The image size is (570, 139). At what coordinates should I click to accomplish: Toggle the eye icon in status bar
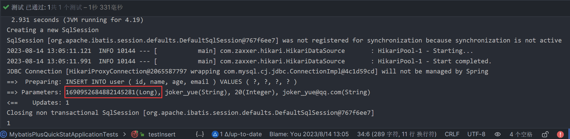pos(498,134)
